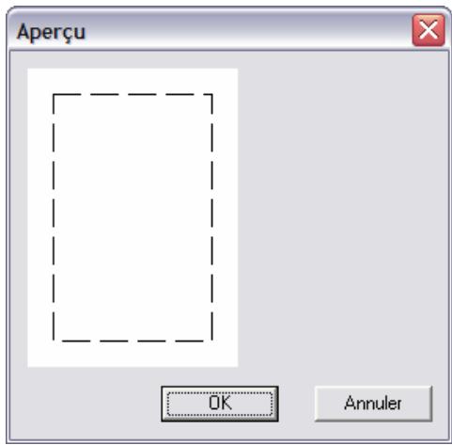Viewport: 452px width, 445px height.
Task: Click the white margin right of the dashed rectangle
Action: click(226, 217)
